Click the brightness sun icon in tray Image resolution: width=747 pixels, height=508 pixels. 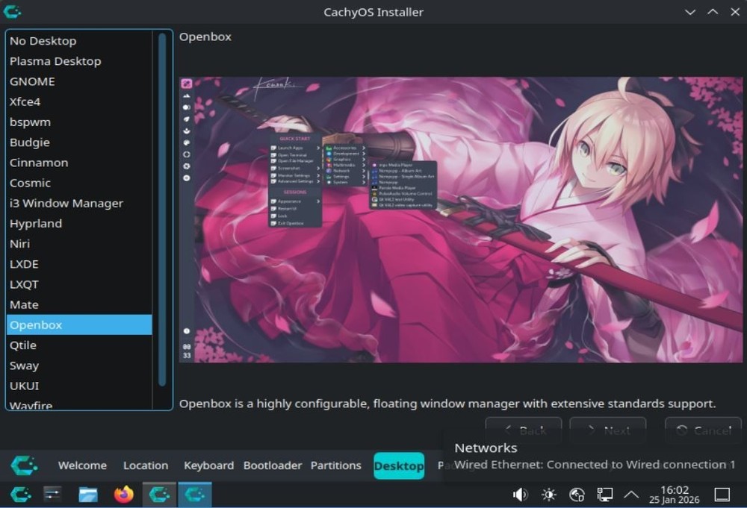pos(548,494)
